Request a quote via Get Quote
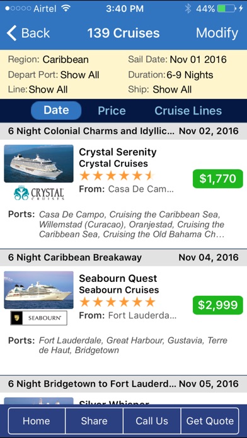This screenshot has width=247, height=438. pos(210,421)
